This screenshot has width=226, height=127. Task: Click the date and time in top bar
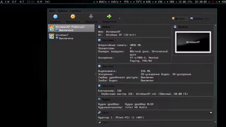click(x=193, y=2)
